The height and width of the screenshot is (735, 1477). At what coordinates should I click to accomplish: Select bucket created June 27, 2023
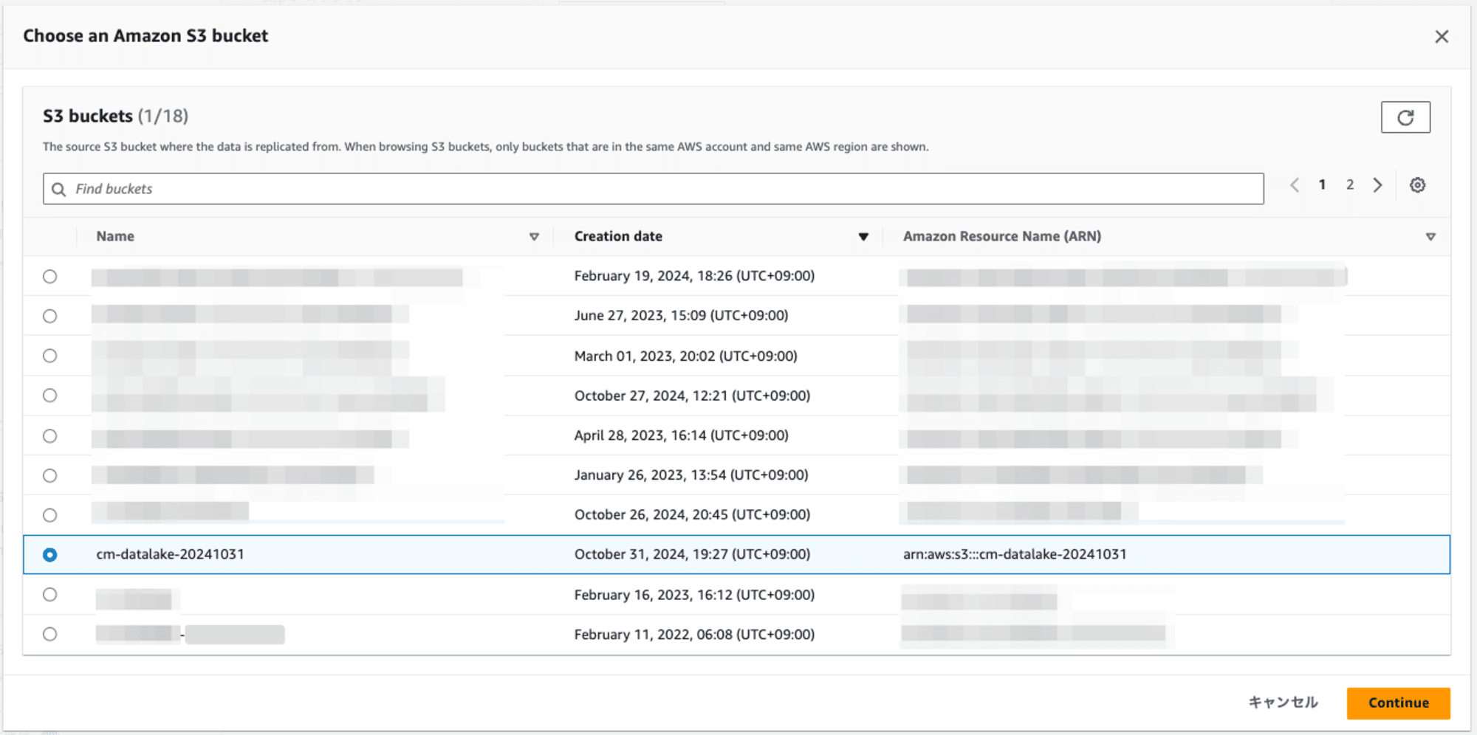pos(49,316)
